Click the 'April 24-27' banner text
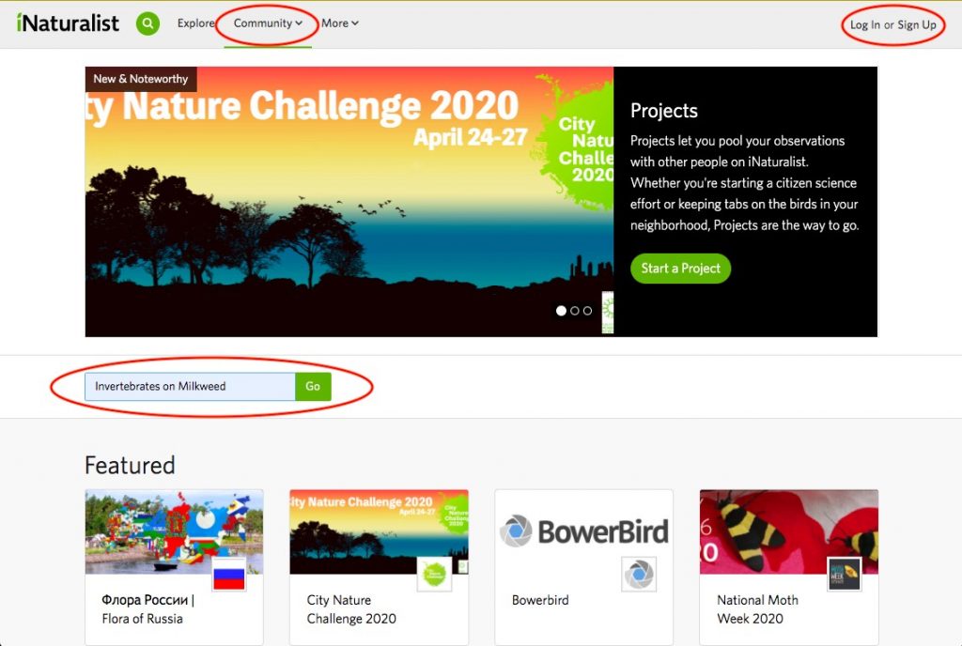962x646 pixels. point(470,137)
